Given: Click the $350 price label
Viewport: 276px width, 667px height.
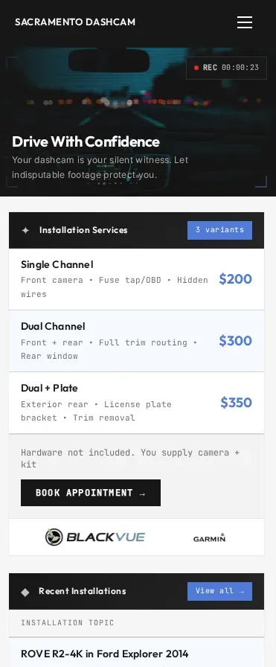Looking at the screenshot, I should coord(236,403).
